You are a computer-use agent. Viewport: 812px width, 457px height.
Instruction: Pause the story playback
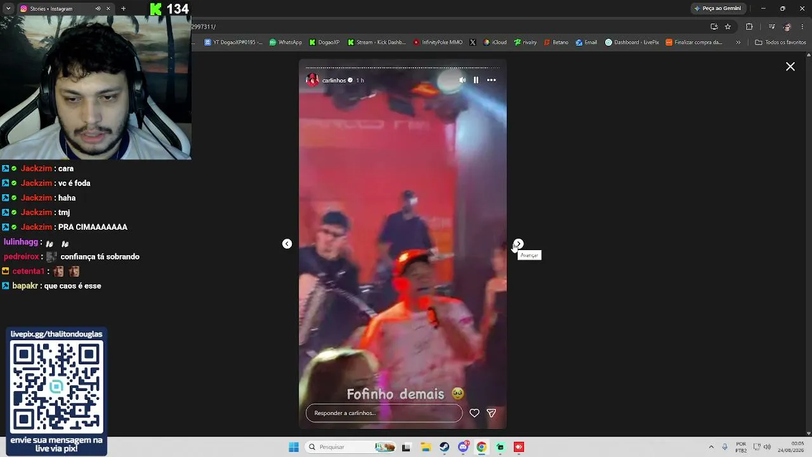[x=476, y=80]
